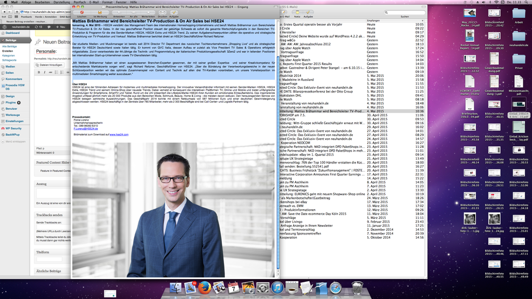Click the Aufgabe checkmark icon in message window
The image size is (532, 299).
point(174,12)
